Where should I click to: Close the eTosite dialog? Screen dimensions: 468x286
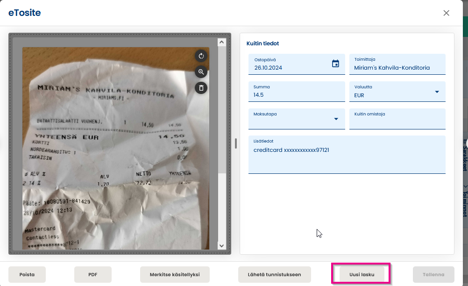click(x=446, y=13)
